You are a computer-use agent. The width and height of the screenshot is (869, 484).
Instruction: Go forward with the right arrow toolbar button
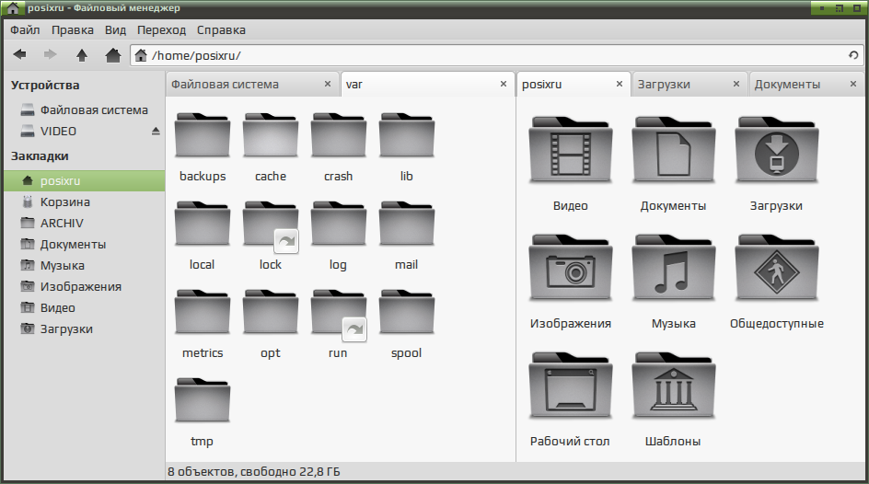pyautogui.click(x=51, y=54)
